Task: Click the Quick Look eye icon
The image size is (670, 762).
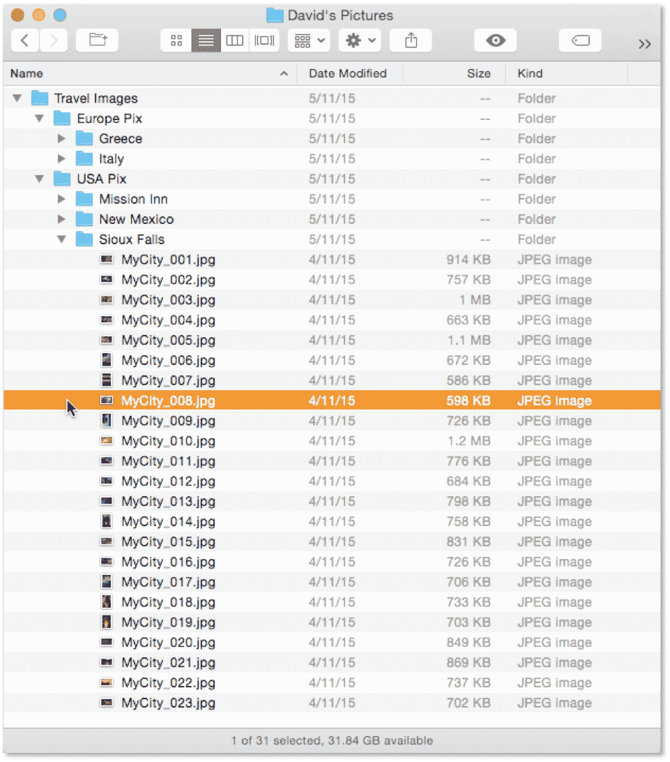Action: [x=495, y=40]
